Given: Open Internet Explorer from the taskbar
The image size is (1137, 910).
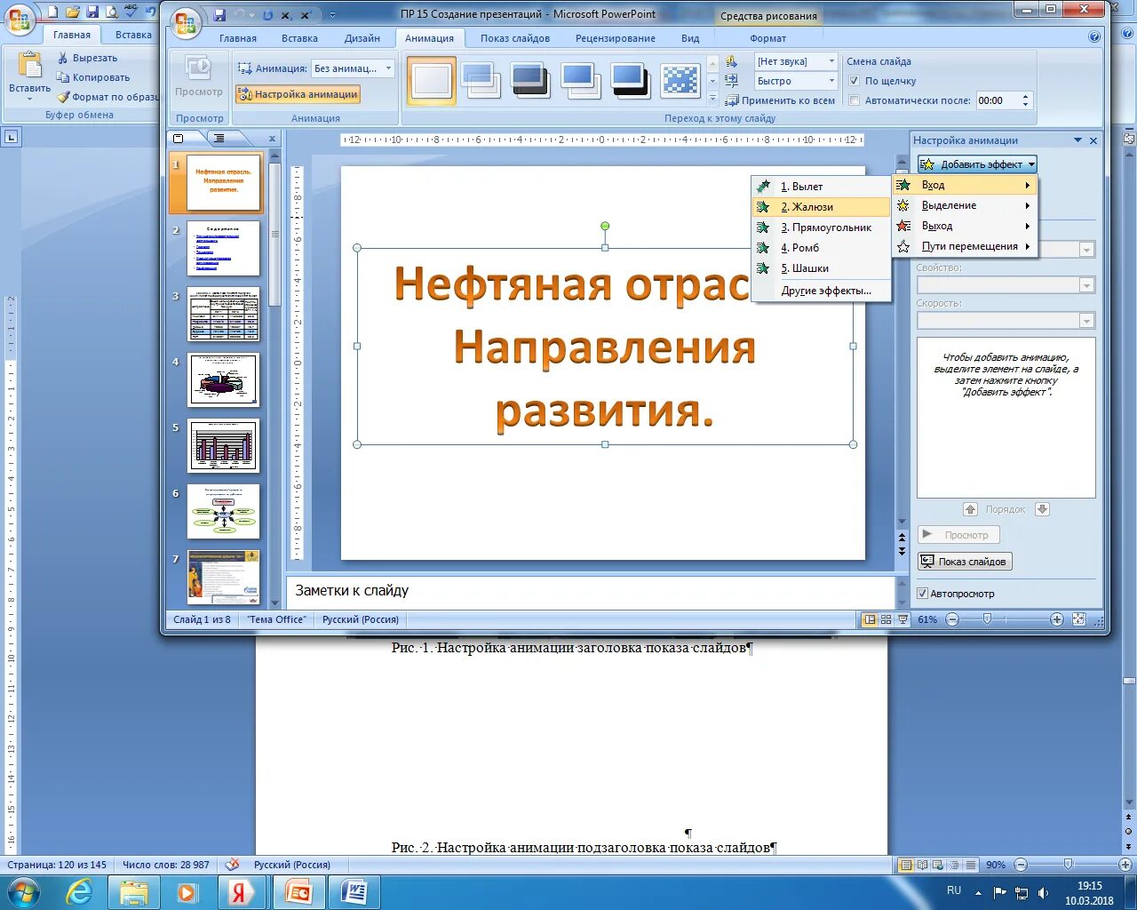Looking at the screenshot, I should click(80, 892).
